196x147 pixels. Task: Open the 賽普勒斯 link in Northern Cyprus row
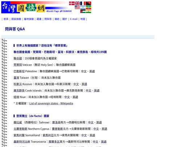click(x=57, y=129)
